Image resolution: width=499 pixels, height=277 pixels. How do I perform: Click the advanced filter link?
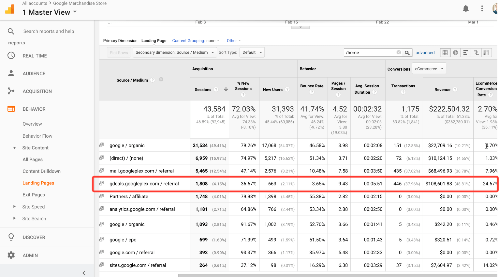(425, 52)
